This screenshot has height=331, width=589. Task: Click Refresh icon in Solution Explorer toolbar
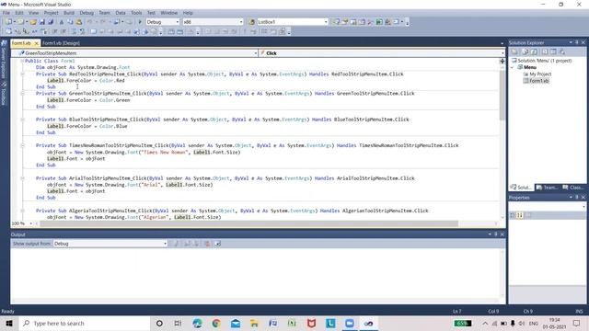534,51
